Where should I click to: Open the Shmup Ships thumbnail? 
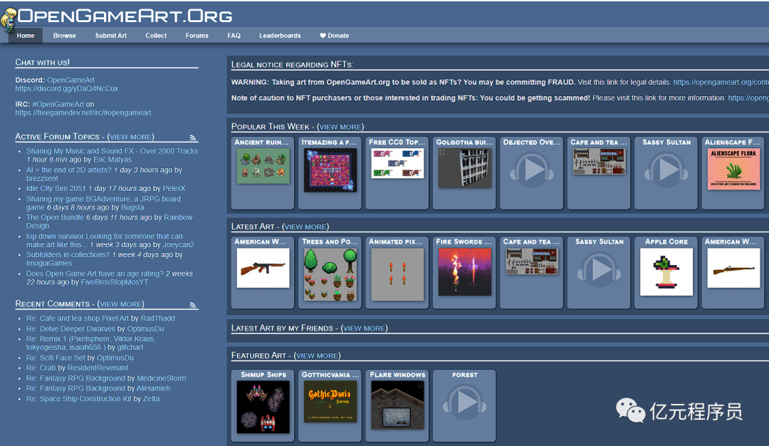tap(263, 408)
